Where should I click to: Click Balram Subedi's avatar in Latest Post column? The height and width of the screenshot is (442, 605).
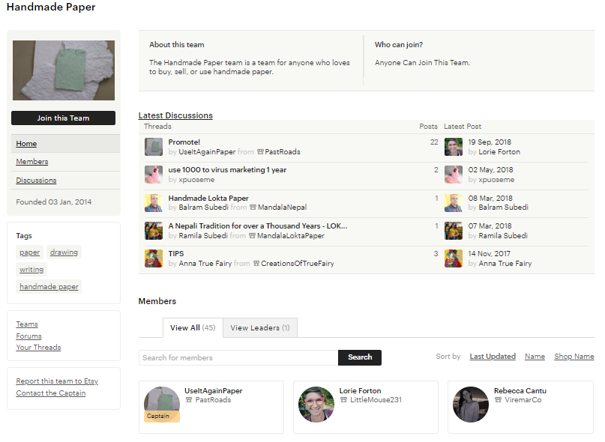point(454,203)
